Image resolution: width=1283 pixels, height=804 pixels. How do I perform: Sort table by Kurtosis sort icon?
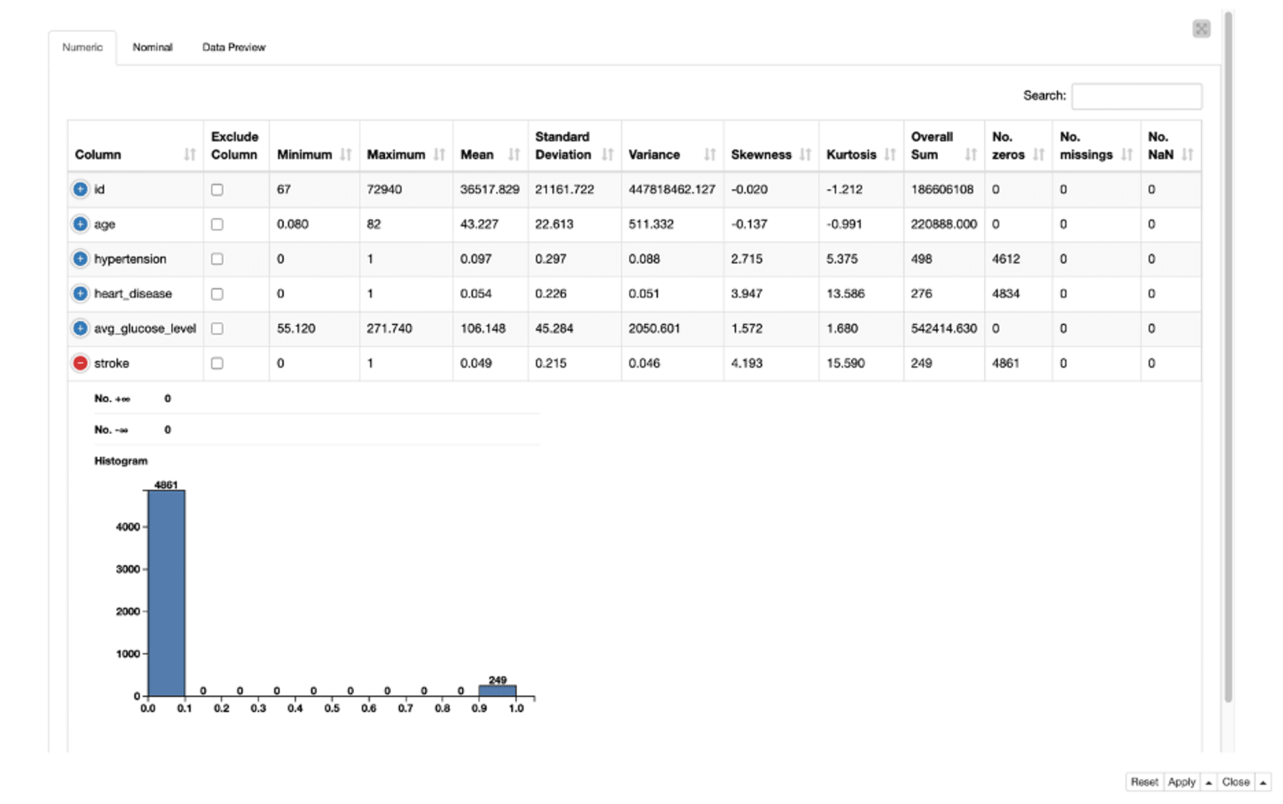click(890, 155)
